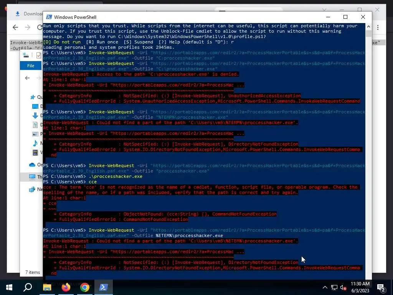Expand the system tray hidden icons chevron

[x=325, y=287]
